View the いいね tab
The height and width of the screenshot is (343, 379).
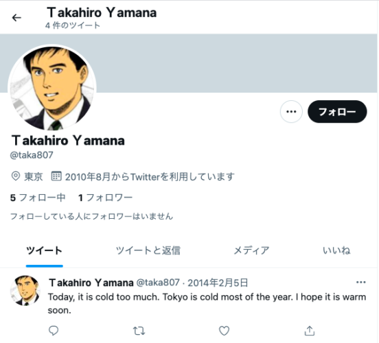[336, 250]
